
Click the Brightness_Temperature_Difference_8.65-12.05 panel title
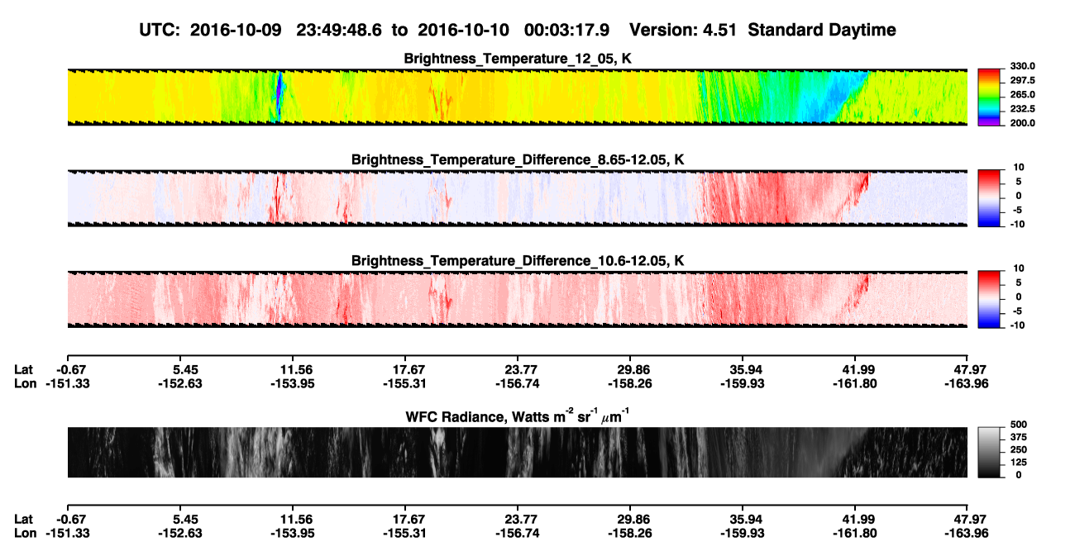517,159
